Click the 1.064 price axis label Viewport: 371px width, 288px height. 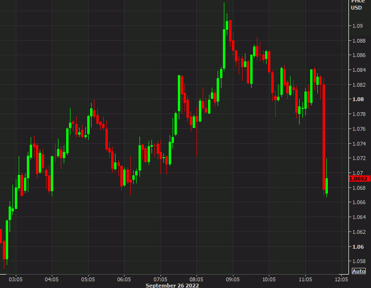click(x=359, y=217)
